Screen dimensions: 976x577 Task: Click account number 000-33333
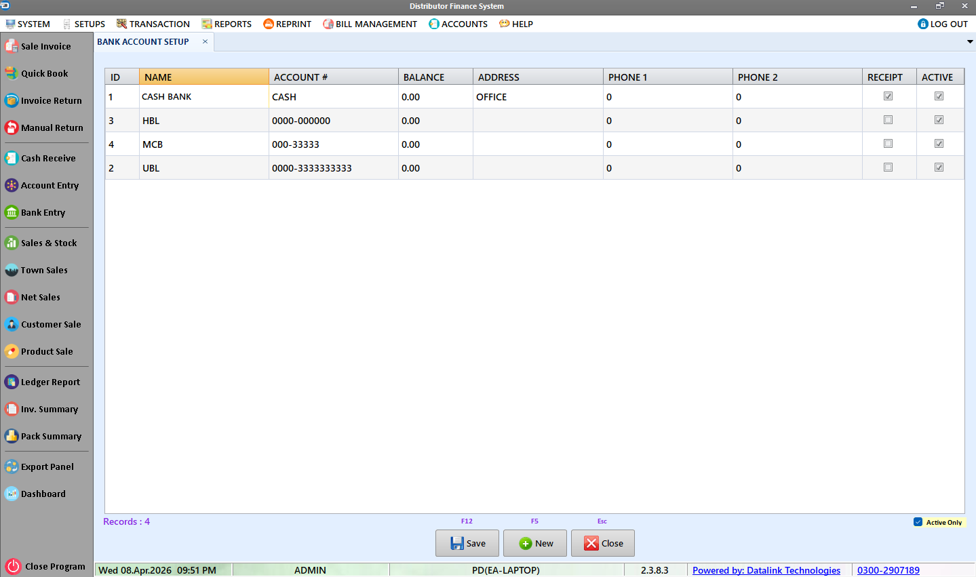(334, 144)
